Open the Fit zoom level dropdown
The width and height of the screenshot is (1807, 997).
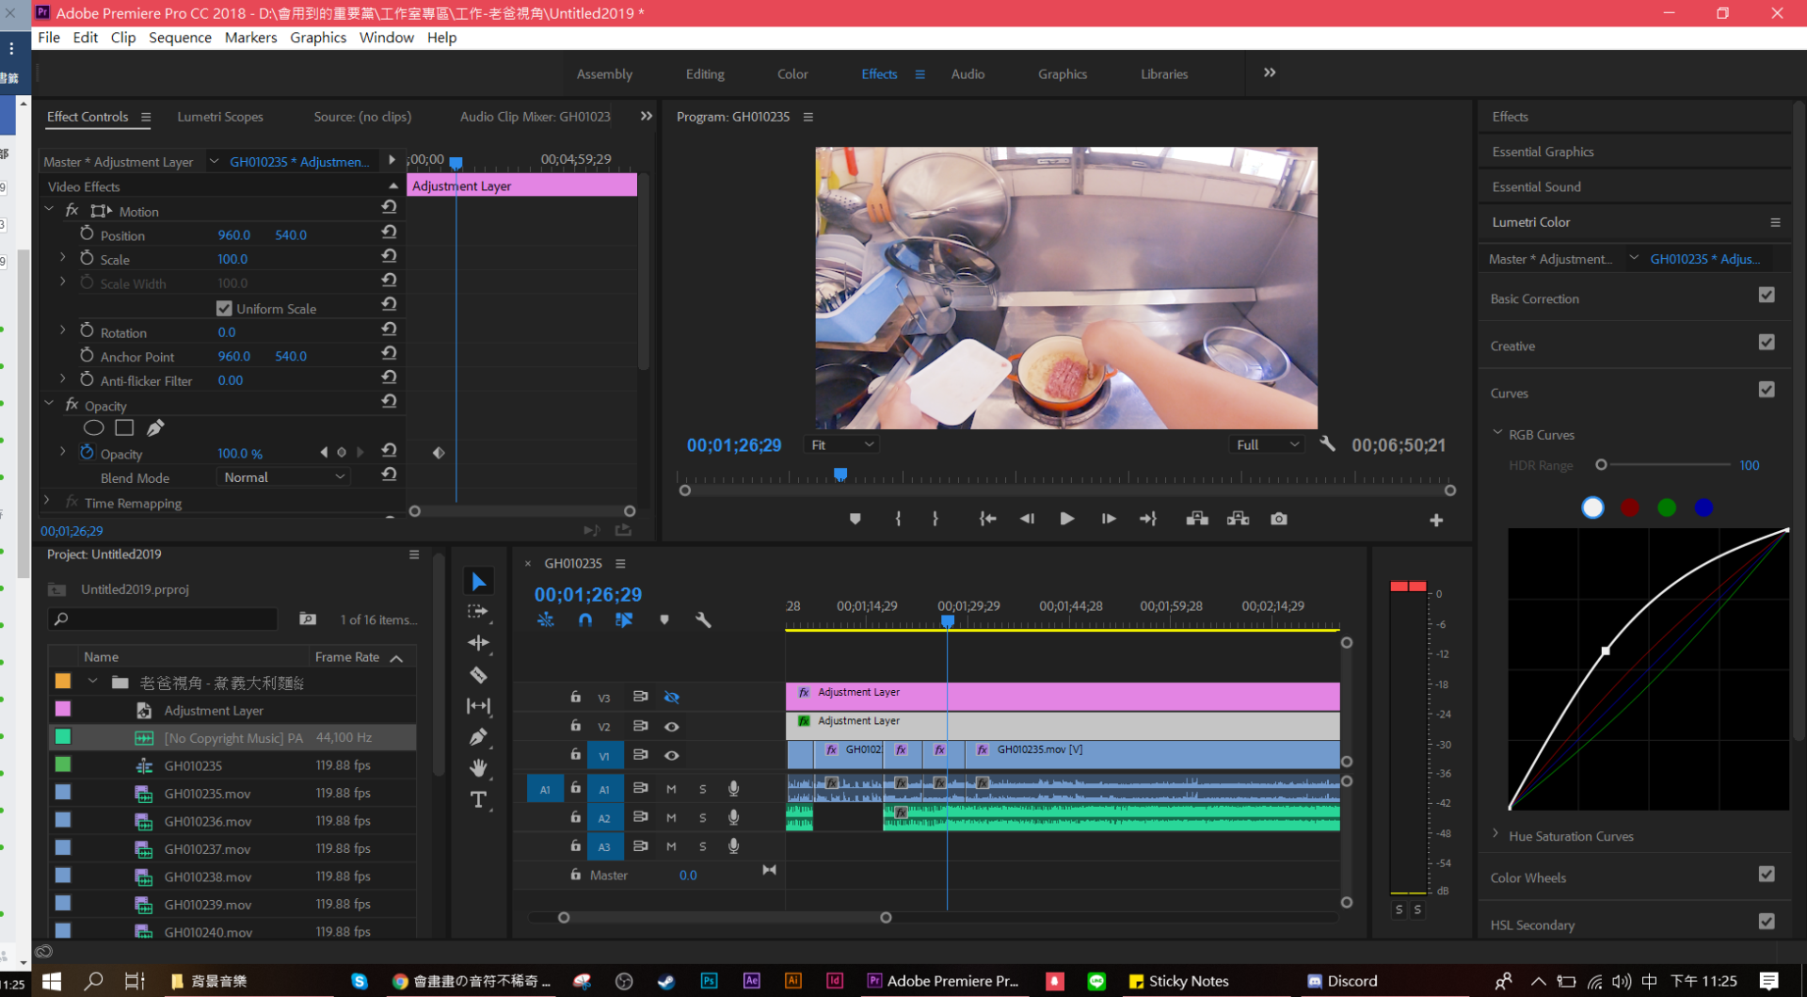pos(842,444)
